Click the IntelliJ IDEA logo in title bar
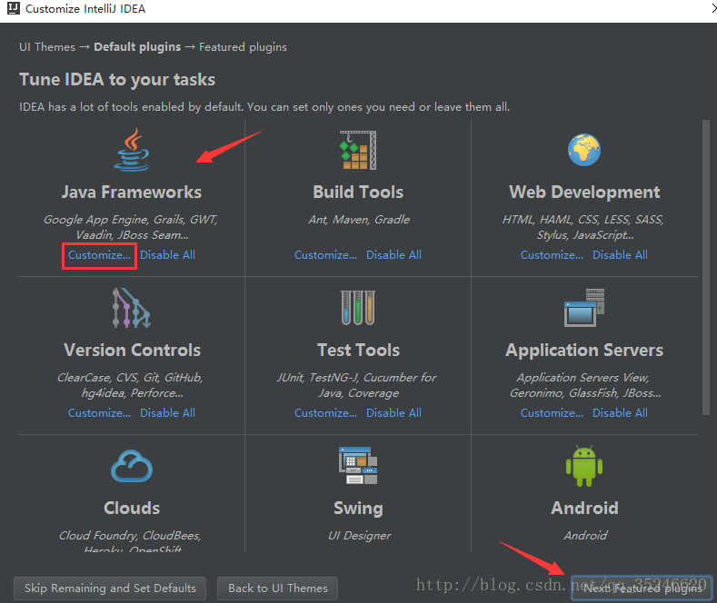Viewport: 717px width, 603px height. (x=14, y=8)
